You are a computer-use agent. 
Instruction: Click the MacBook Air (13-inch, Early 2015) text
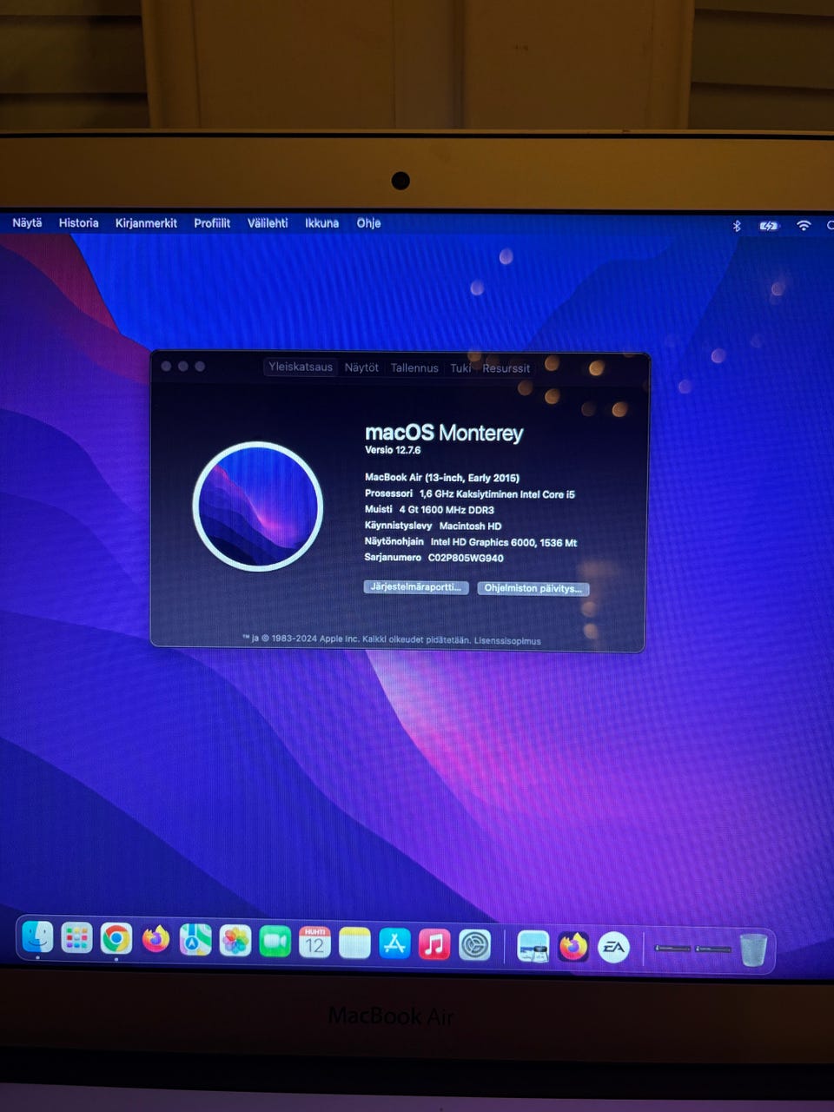tap(442, 478)
